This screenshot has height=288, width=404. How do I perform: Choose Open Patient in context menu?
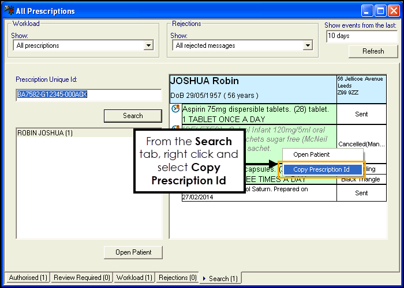tap(312, 154)
